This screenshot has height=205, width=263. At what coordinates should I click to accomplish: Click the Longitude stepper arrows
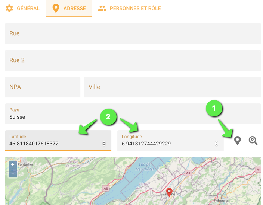[216, 144]
